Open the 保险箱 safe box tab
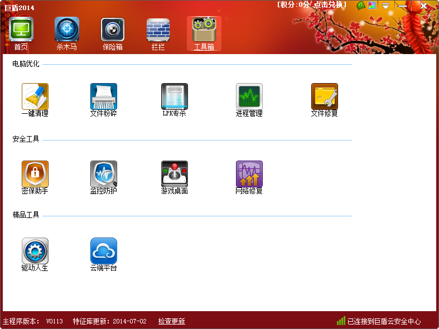Image resolution: width=439 pixels, height=329 pixels. click(x=113, y=34)
